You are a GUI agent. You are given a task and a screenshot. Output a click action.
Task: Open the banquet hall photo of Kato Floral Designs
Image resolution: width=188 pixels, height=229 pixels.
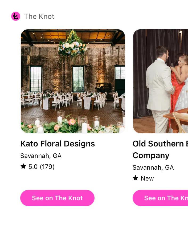(x=73, y=81)
